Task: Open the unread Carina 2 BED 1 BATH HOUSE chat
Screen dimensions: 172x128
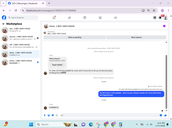Action: pyautogui.click(x=20, y=62)
